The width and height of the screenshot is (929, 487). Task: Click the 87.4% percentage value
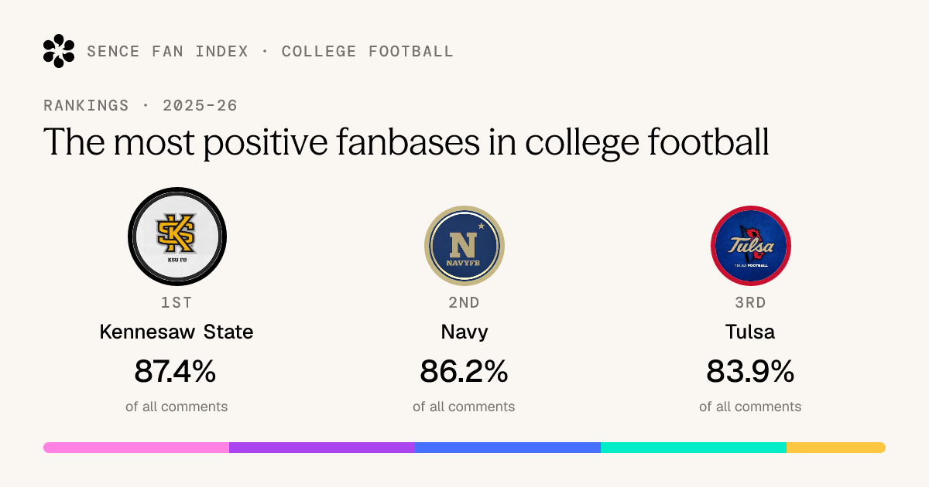click(175, 372)
